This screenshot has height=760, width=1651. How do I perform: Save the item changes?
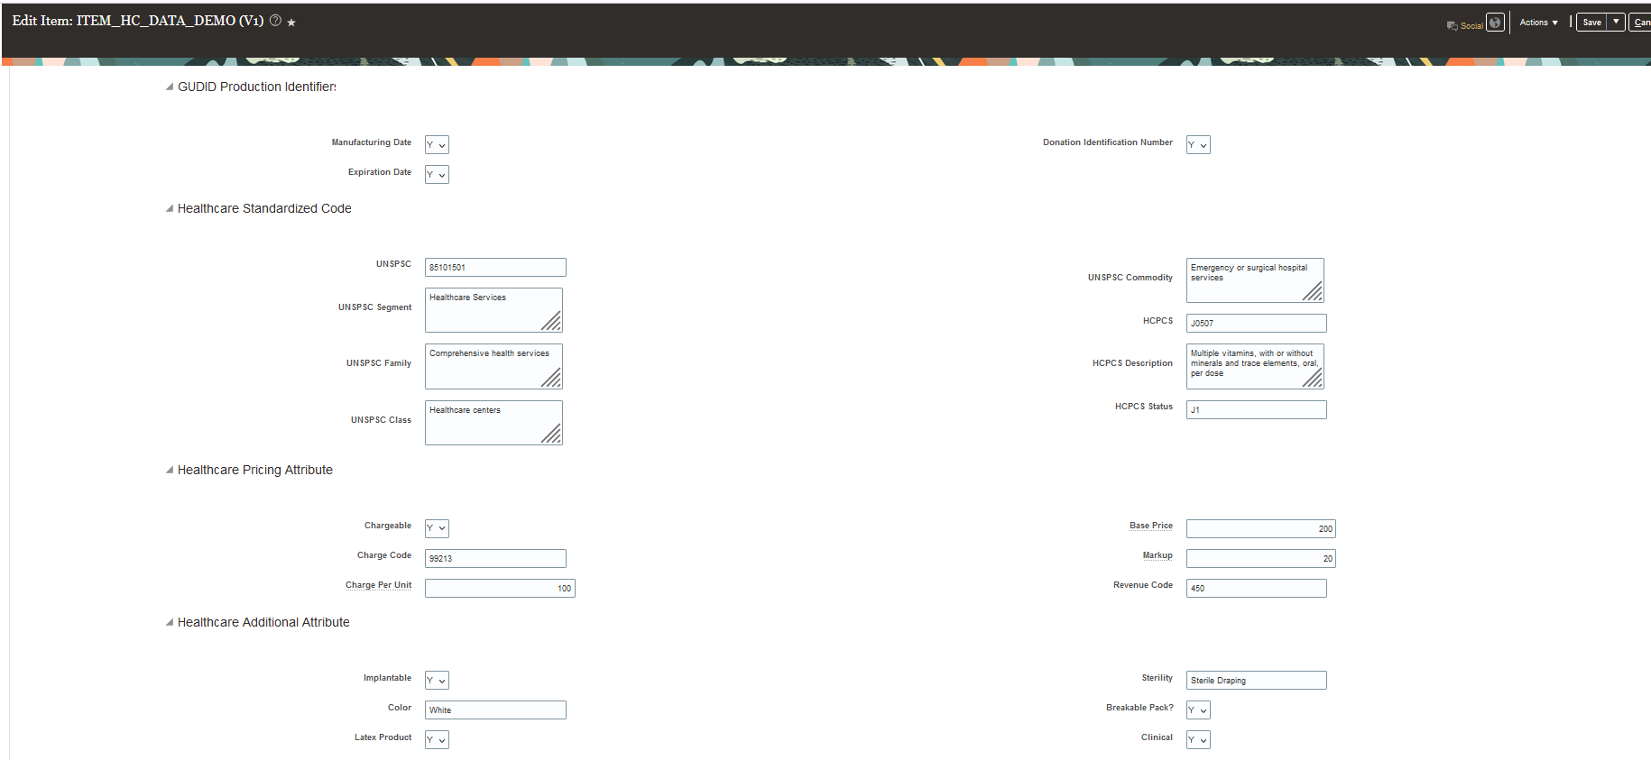click(1592, 23)
